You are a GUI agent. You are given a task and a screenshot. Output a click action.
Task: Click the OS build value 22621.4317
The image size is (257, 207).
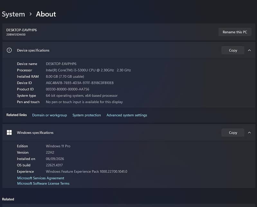[x=54, y=165]
